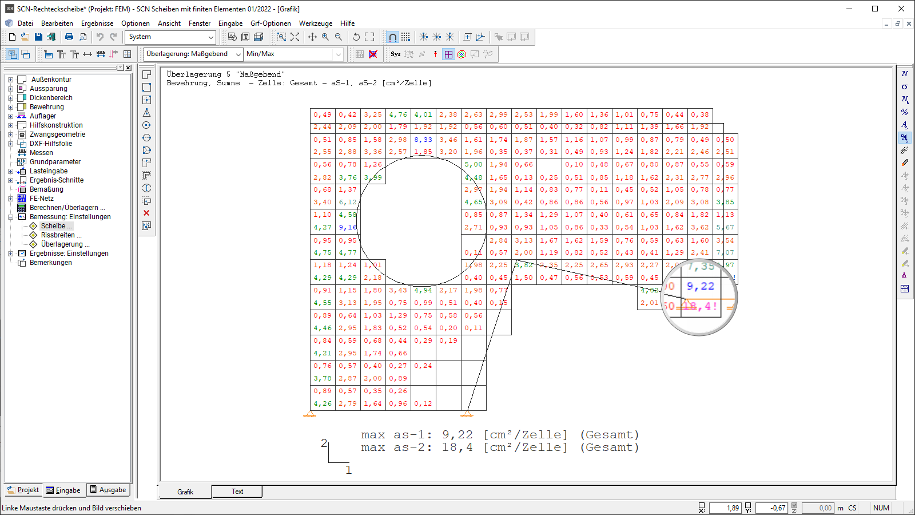Viewport: 915px width, 515px height.
Task: Click the Sys display icon
Action: pos(396,54)
